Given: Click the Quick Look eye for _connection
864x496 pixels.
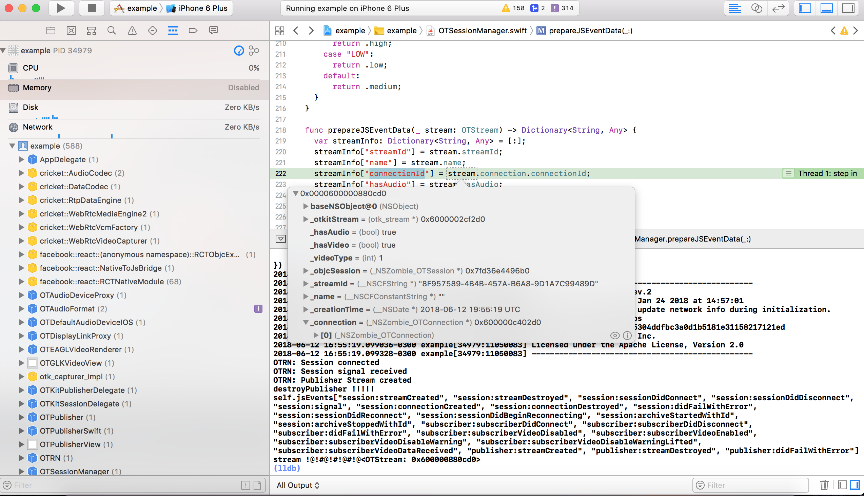Looking at the screenshot, I should point(614,335).
